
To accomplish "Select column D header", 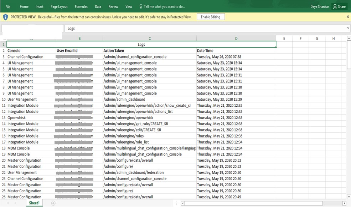I will [236, 39].
